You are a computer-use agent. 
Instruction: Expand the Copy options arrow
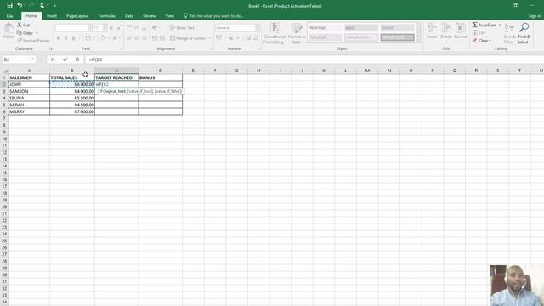(37, 33)
